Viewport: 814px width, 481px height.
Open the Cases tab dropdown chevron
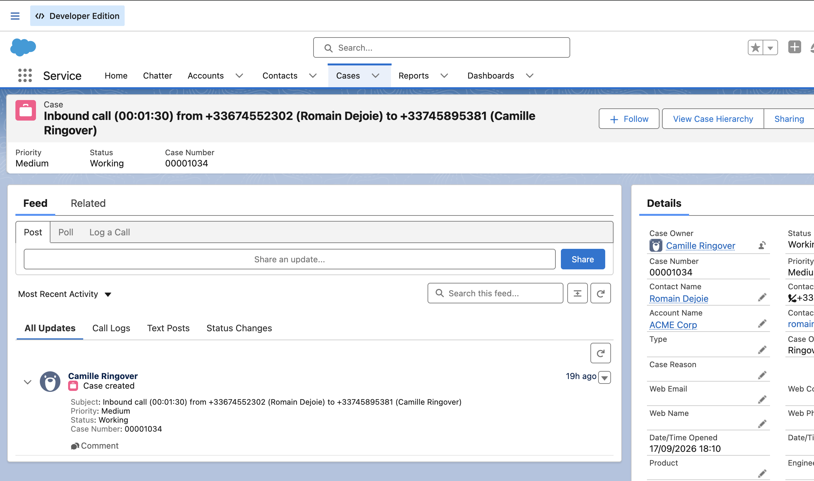375,76
